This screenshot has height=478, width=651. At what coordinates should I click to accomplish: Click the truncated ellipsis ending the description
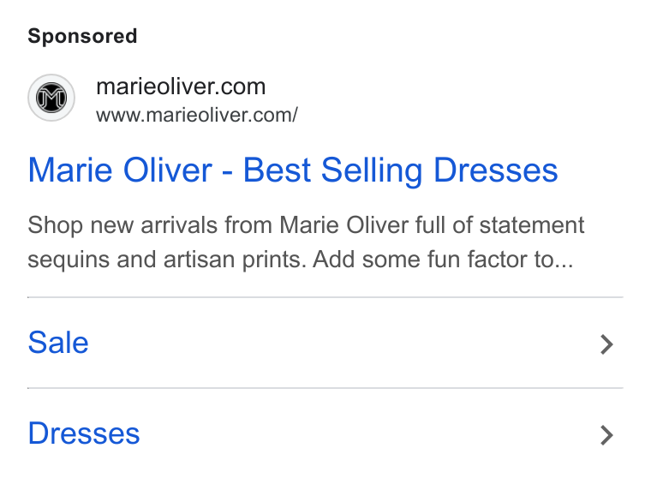pos(564,266)
